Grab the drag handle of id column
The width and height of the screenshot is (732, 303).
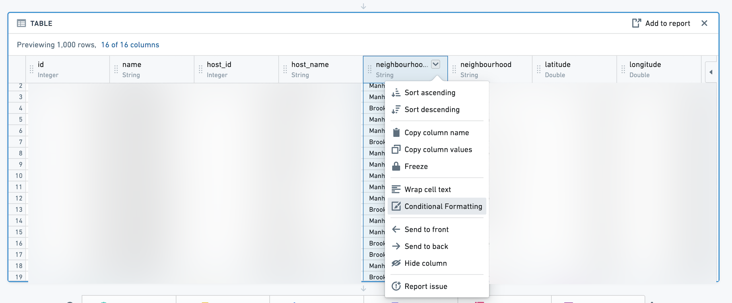coord(31,70)
